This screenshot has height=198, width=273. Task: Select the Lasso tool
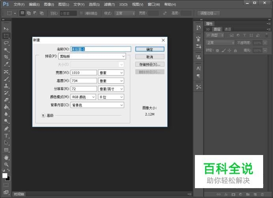point(6,43)
